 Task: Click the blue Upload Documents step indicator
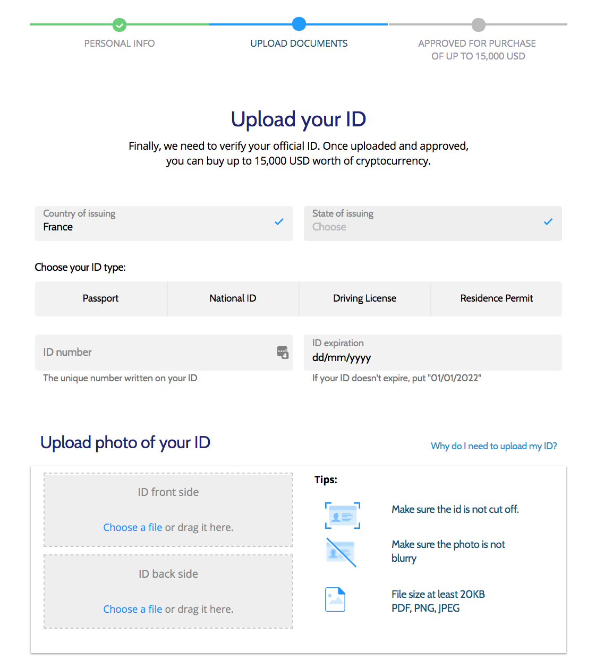tap(299, 24)
